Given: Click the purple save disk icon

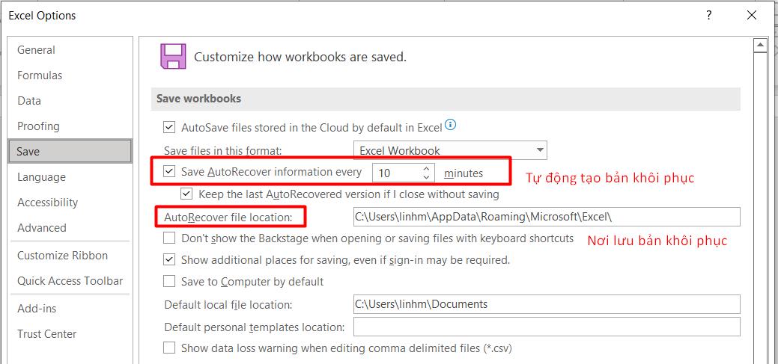Looking at the screenshot, I should click(173, 57).
